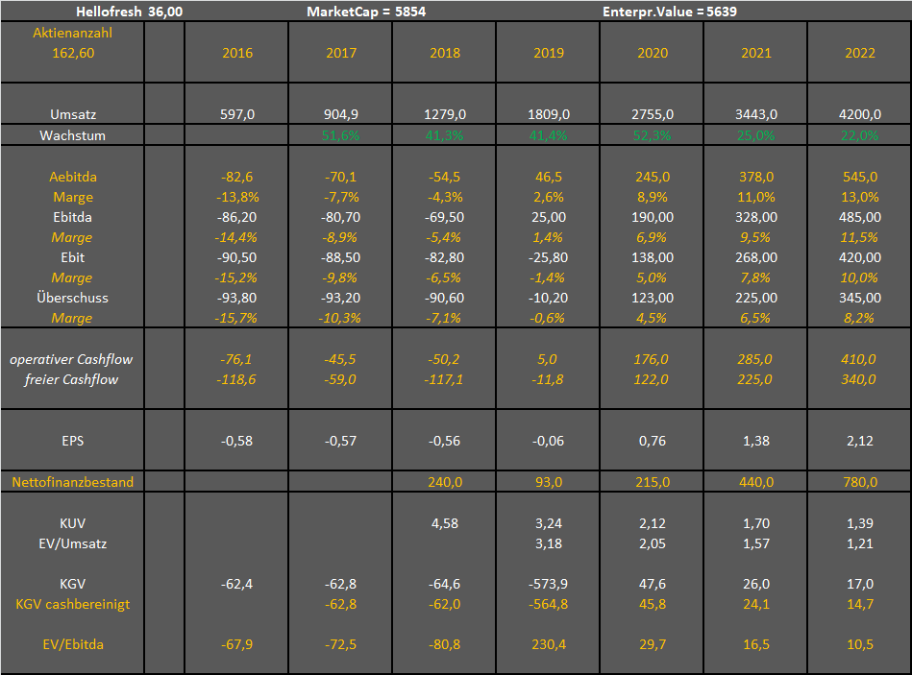
Task: Select the EV/Ebitda row label
Action: coord(73,644)
